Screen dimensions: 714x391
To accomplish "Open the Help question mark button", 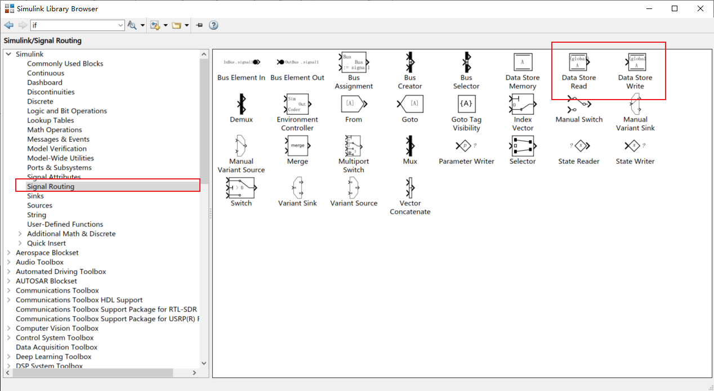I will click(x=213, y=25).
